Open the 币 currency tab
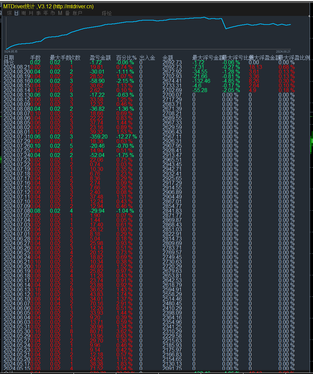 [x=53, y=13]
